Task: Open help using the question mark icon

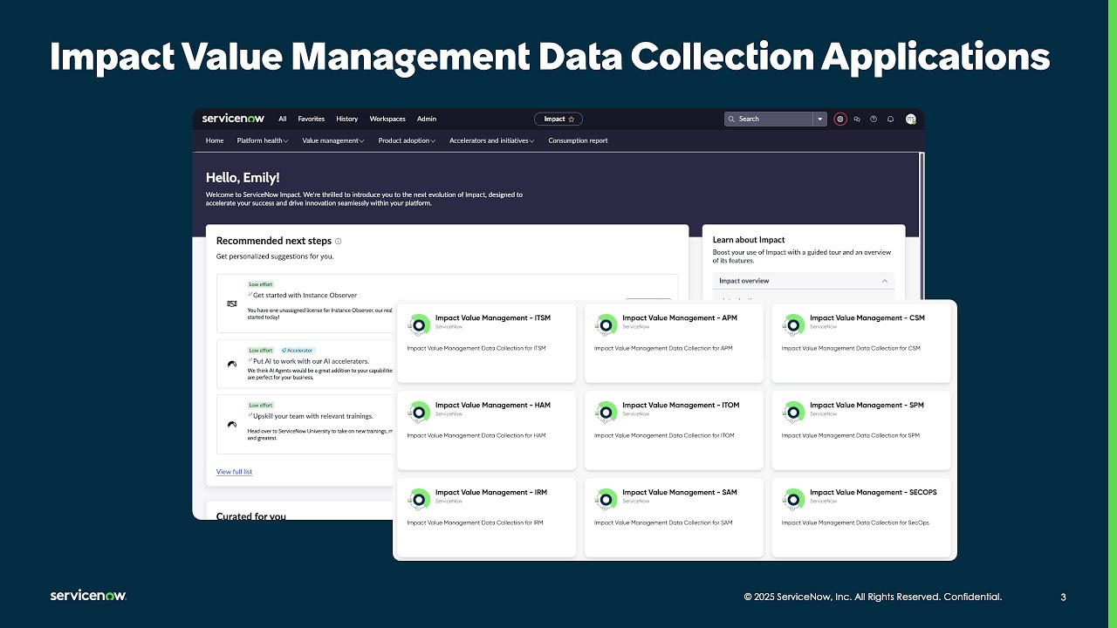Action: click(874, 119)
